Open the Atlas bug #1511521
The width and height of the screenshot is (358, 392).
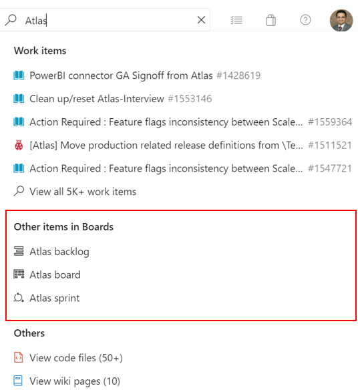[x=182, y=145]
